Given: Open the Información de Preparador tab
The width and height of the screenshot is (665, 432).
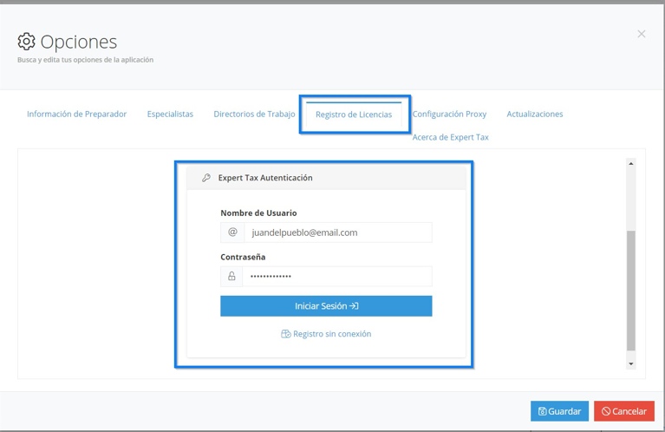Looking at the screenshot, I should coord(77,114).
